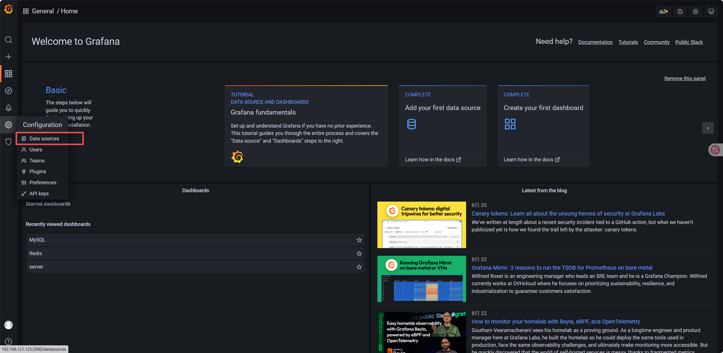This screenshot has height=353, width=723.
Task: Open the Grafana fundamentals tutorial card
Action: coord(306,126)
